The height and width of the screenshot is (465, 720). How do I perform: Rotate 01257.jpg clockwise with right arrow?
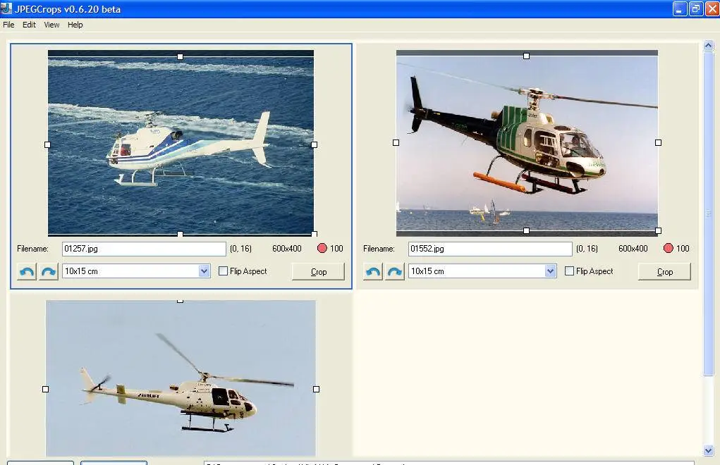[x=48, y=271]
